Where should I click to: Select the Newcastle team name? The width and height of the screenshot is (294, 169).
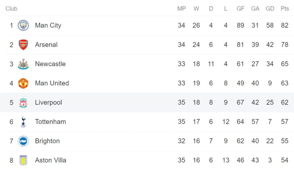pos(50,64)
